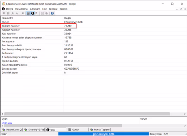Click the Stop solver toolbar icon
Viewport: 187px width, 136px height.
(x=4, y=13)
